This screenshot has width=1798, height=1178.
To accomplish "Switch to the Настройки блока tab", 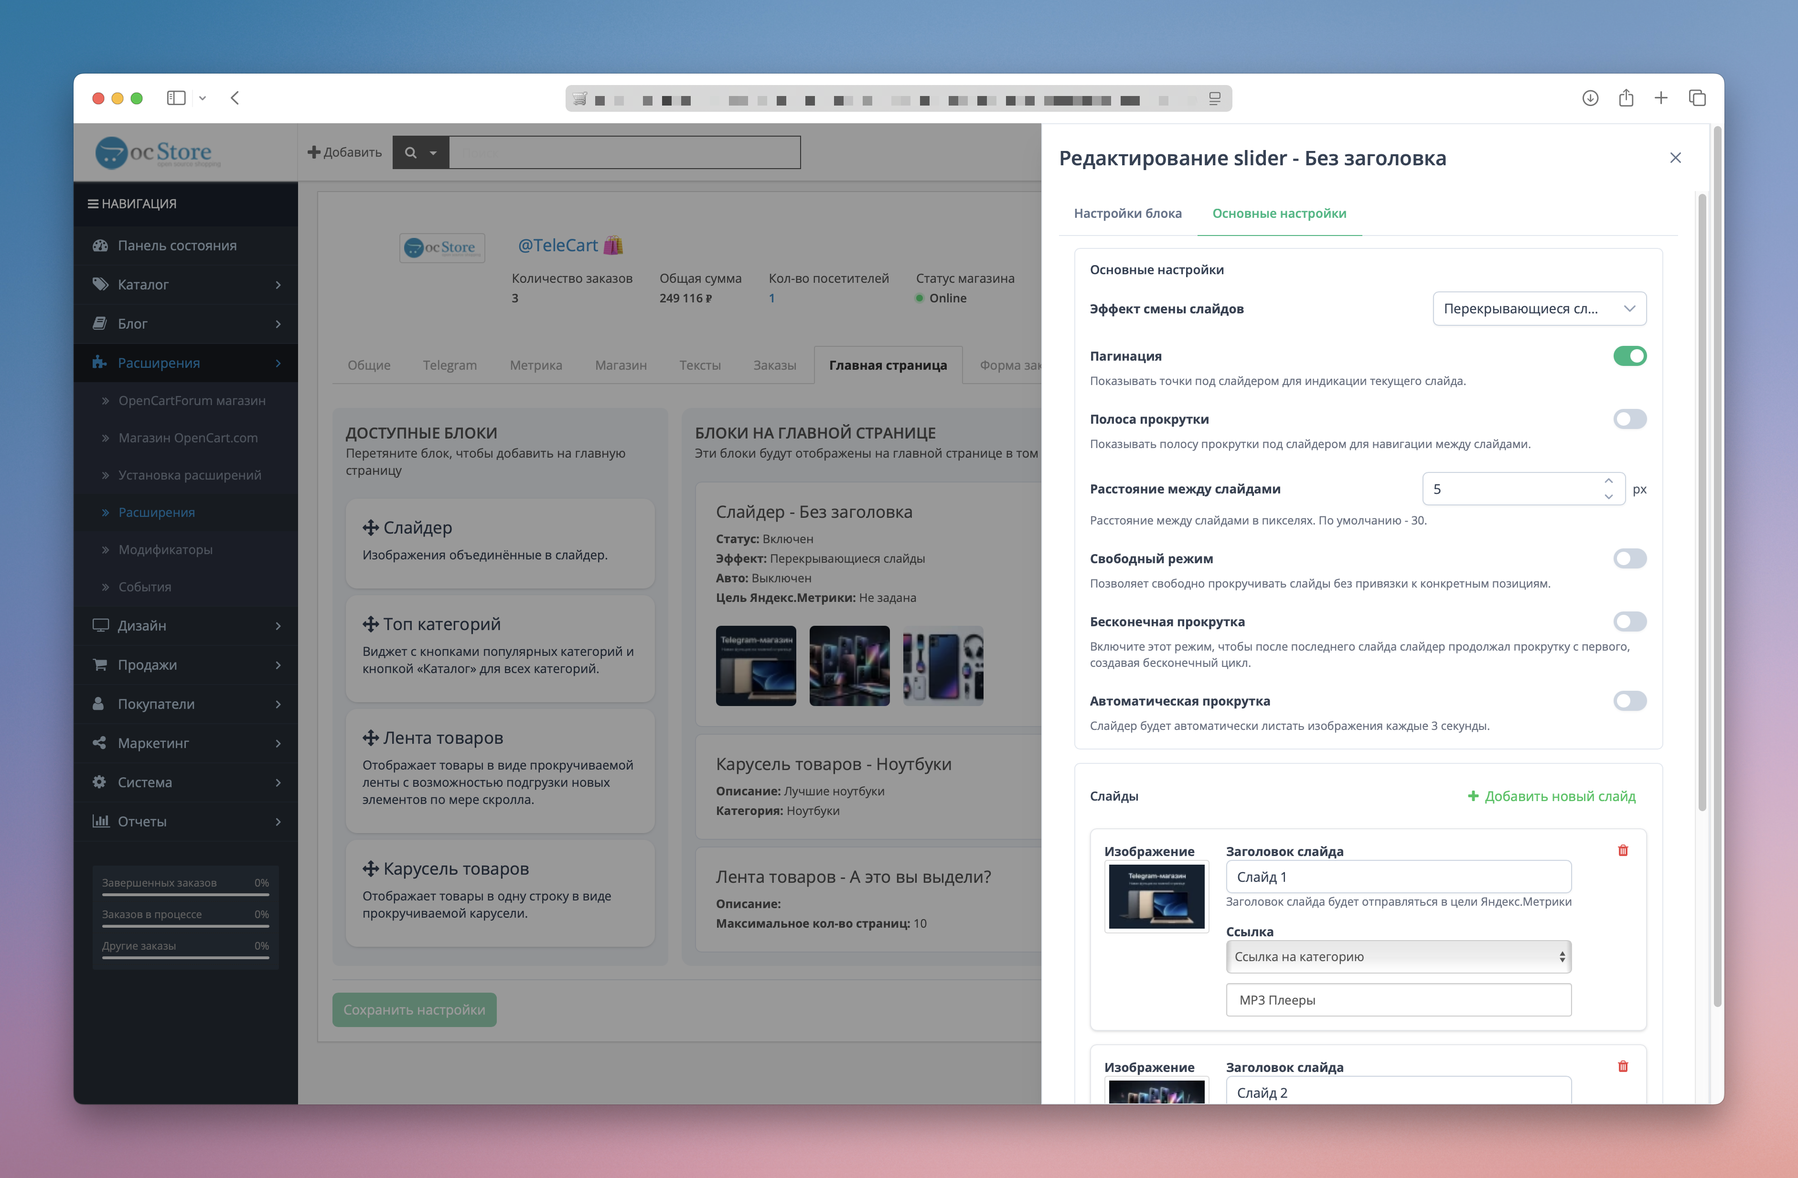I will [x=1127, y=214].
